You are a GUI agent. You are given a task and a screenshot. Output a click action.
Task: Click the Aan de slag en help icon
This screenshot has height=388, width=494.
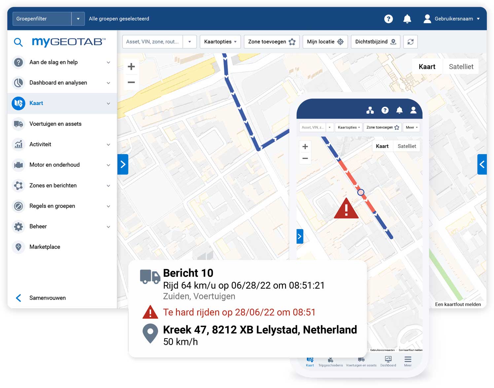click(x=18, y=62)
